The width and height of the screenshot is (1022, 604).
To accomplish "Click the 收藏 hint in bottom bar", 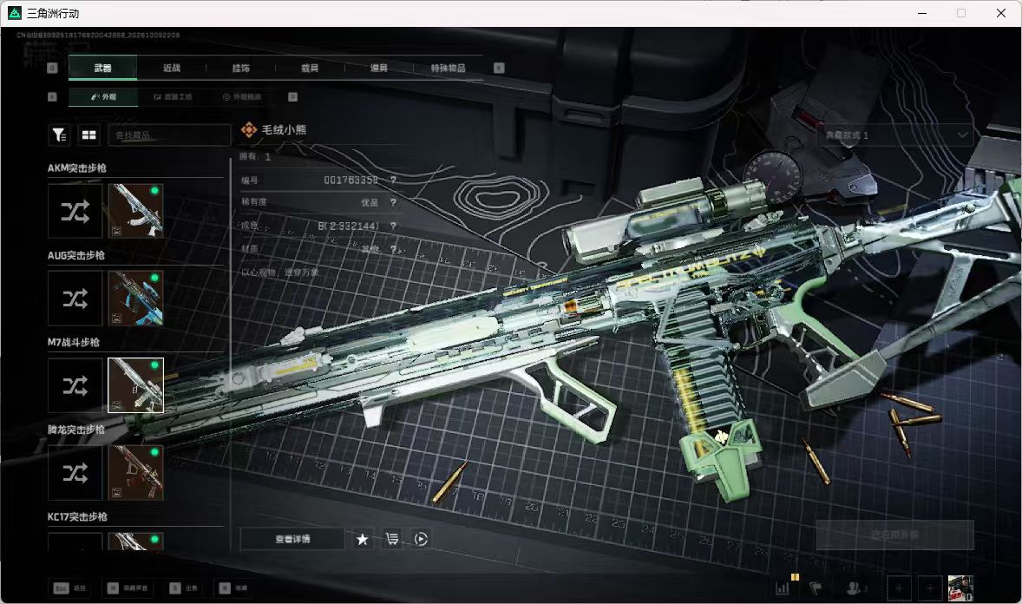I will [233, 588].
